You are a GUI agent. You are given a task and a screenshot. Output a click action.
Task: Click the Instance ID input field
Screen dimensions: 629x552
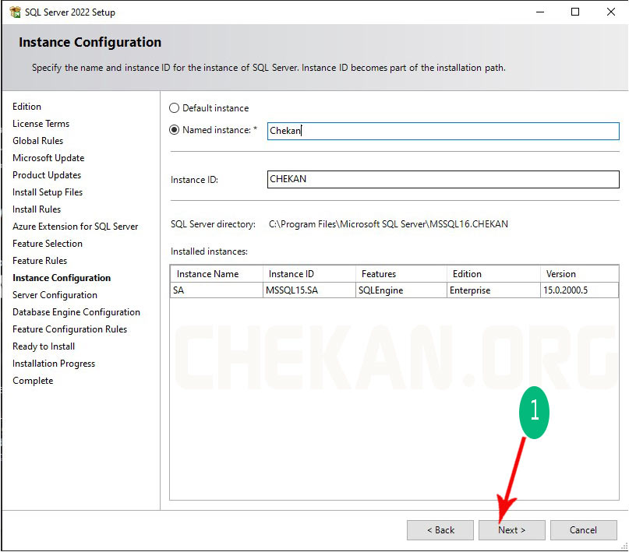[443, 179]
